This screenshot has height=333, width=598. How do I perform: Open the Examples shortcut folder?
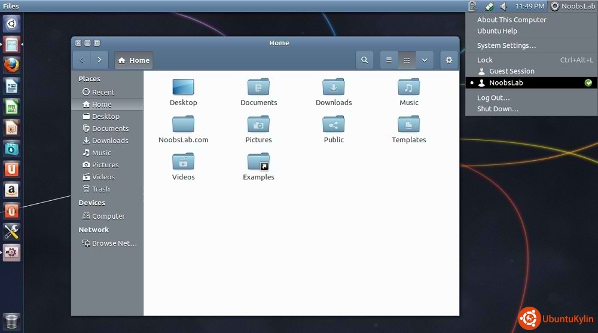[x=258, y=163]
